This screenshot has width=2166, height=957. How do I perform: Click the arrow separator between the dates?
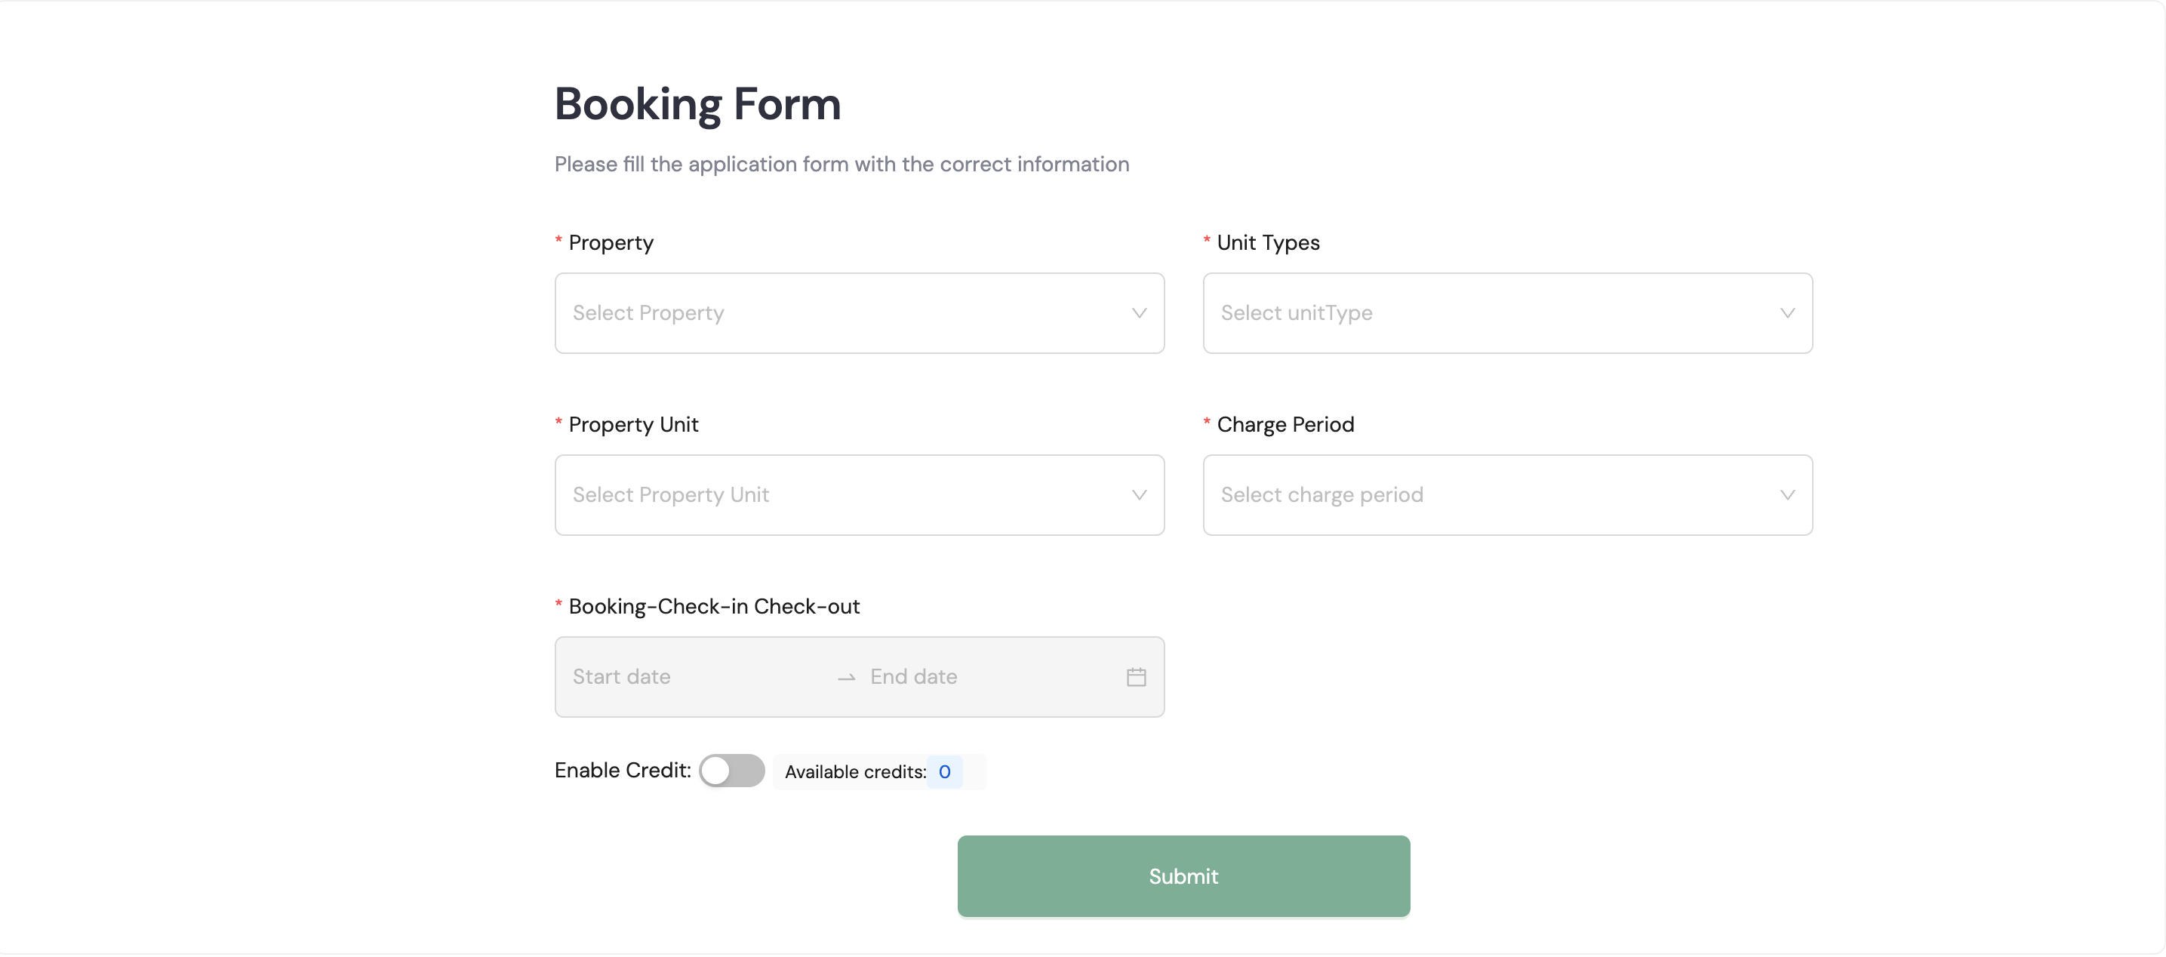[846, 678]
